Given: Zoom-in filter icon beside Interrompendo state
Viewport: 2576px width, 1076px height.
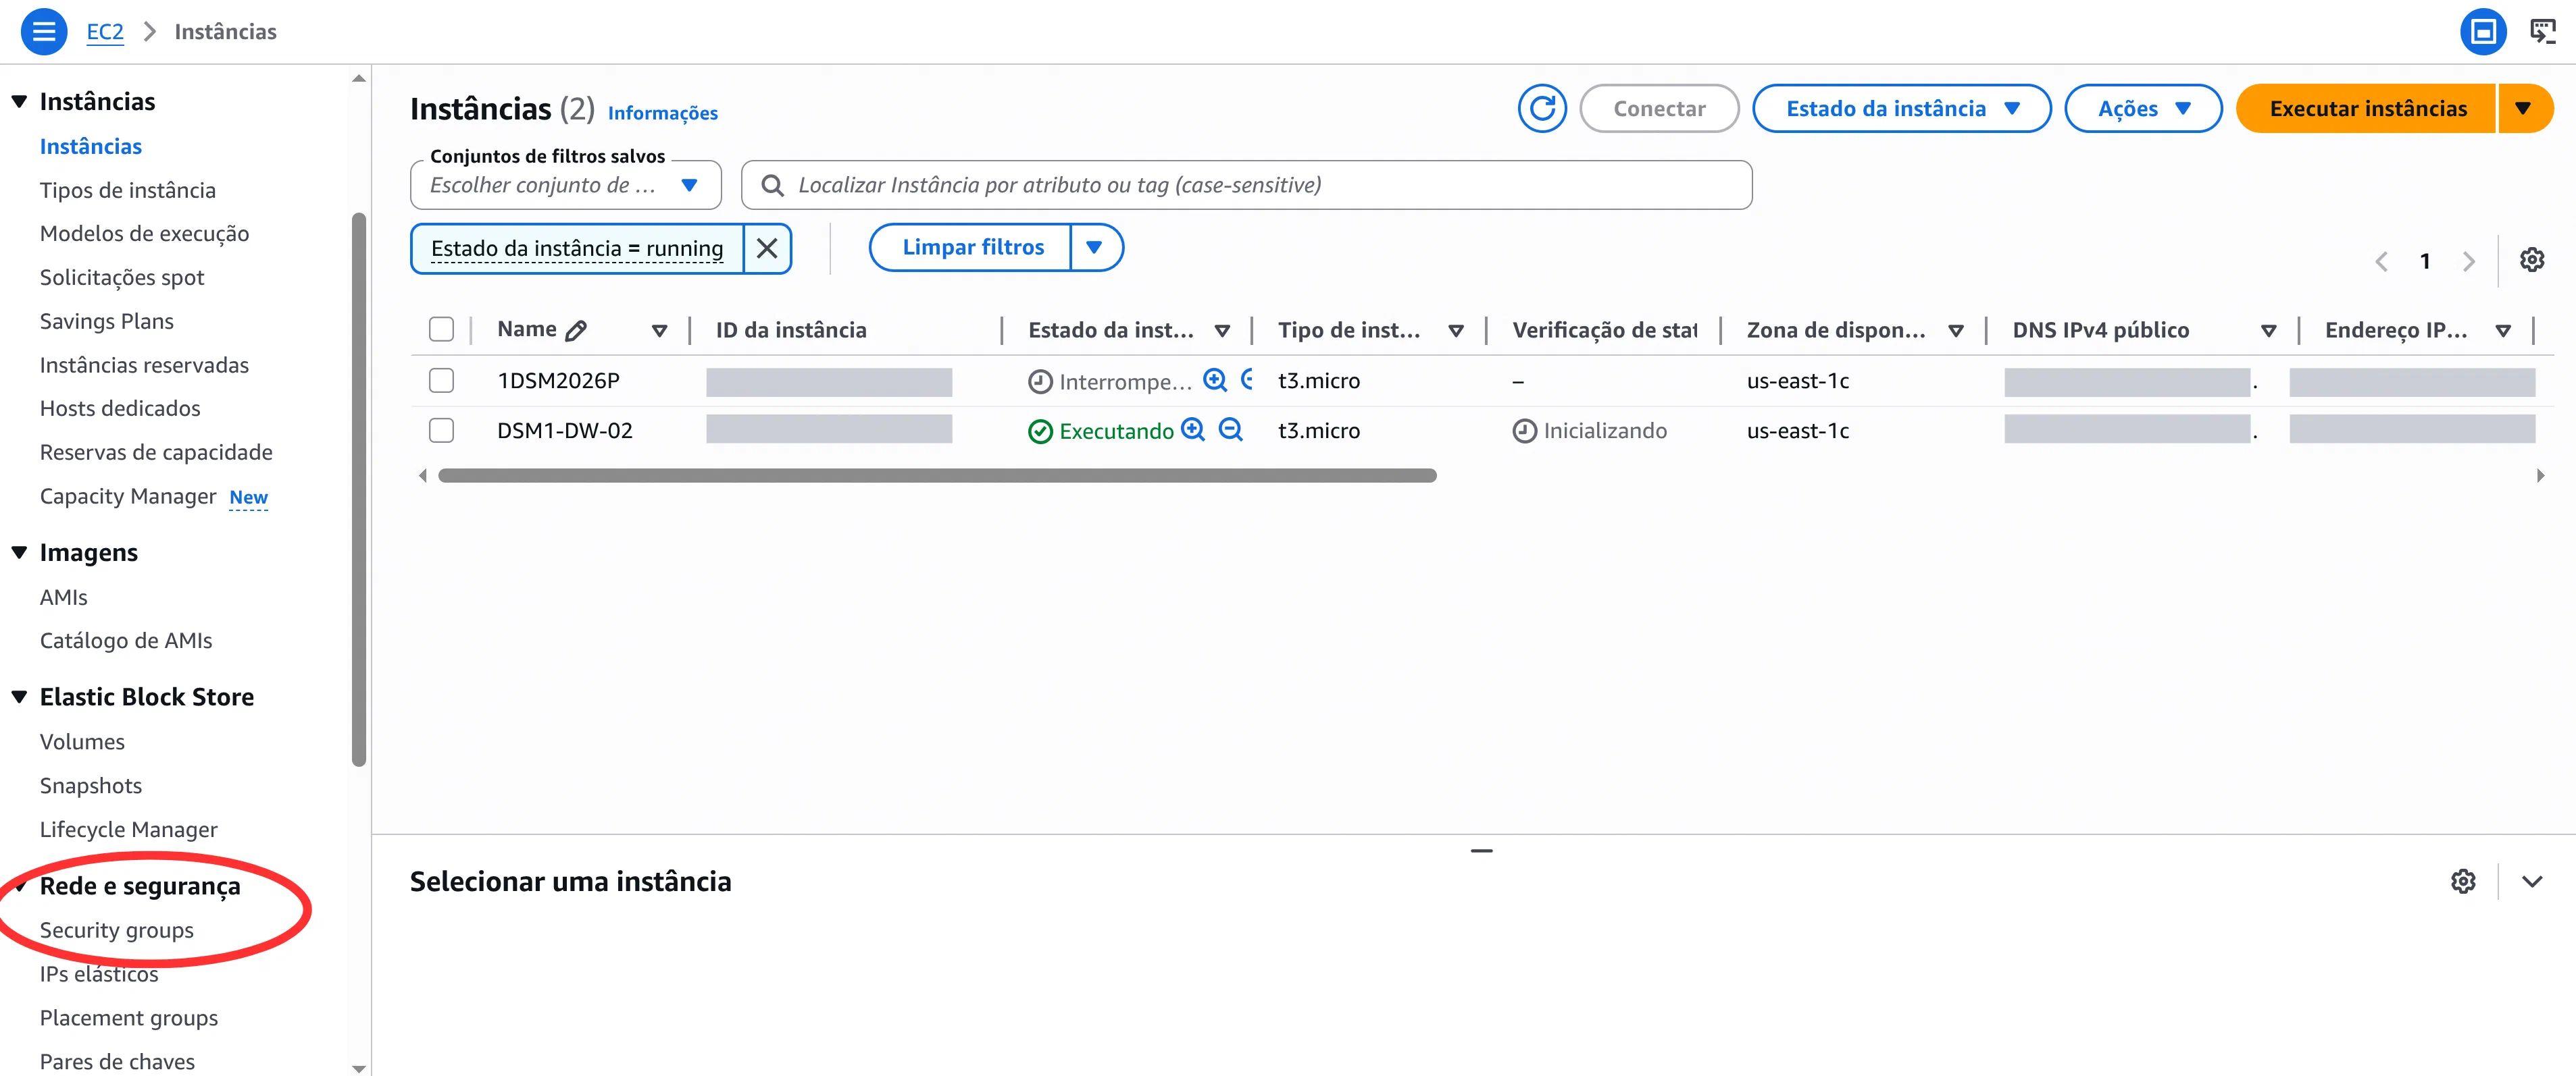Looking at the screenshot, I should tap(1215, 379).
